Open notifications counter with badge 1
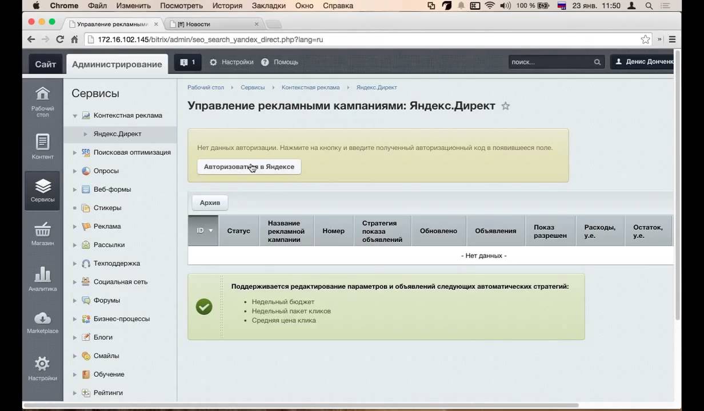 pos(187,62)
